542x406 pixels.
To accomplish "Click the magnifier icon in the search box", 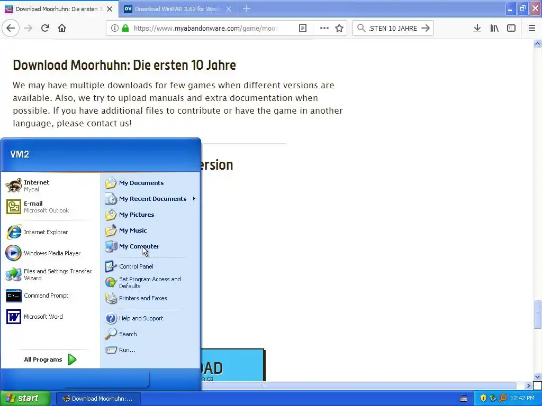I will click(361, 28).
